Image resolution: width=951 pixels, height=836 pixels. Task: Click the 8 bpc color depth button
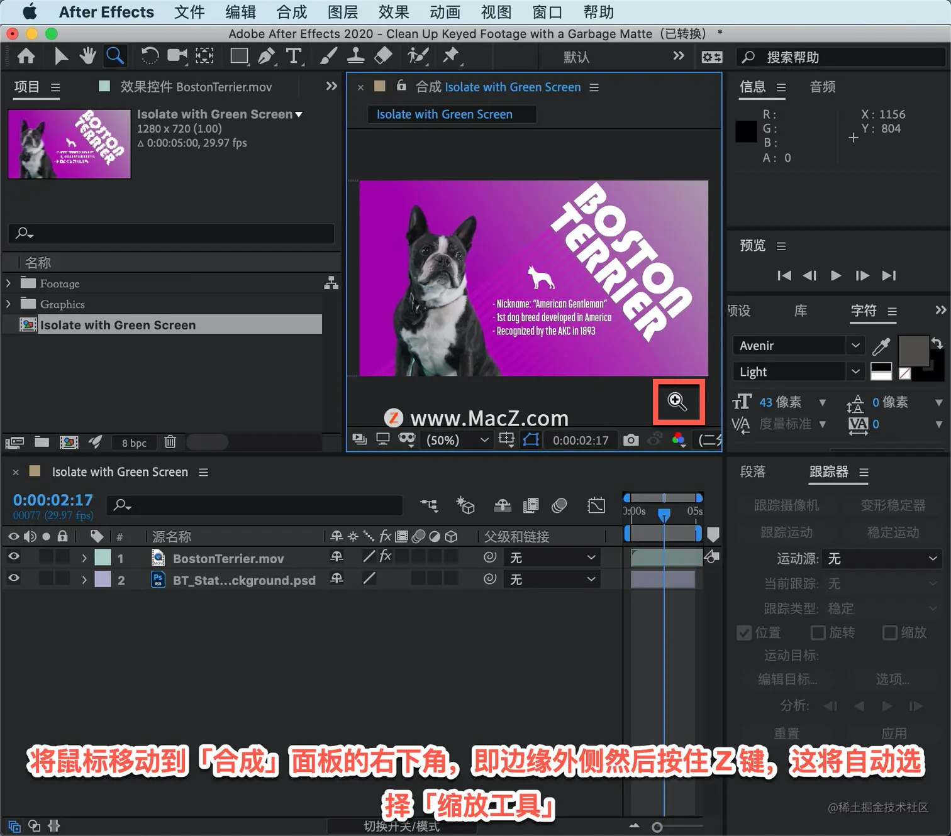click(x=134, y=443)
